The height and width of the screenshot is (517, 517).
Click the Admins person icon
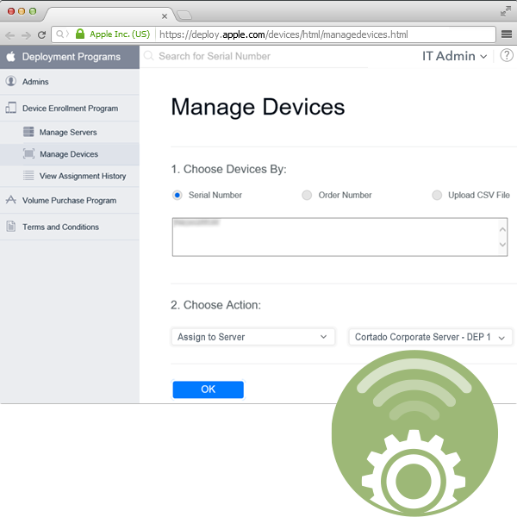pos(11,81)
